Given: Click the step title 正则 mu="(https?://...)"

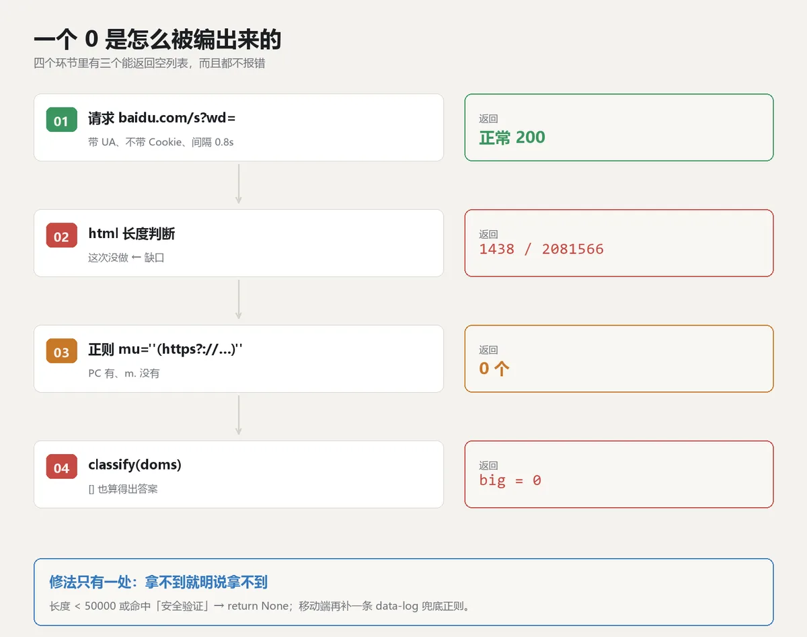Looking at the screenshot, I should pos(165,350).
